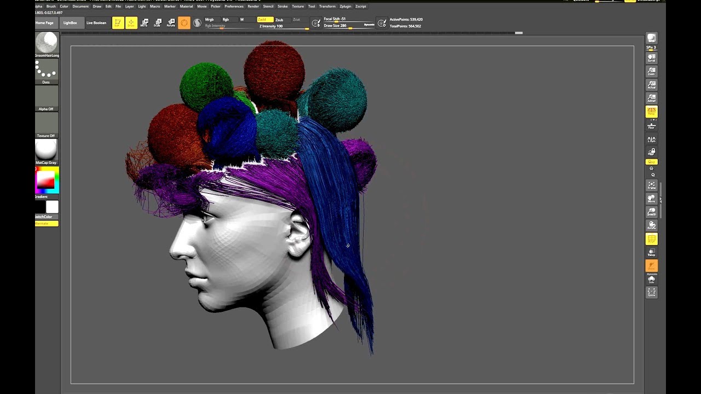The width and height of the screenshot is (701, 394).
Task: Open the Alpha Off selector
Action: [x=47, y=99]
